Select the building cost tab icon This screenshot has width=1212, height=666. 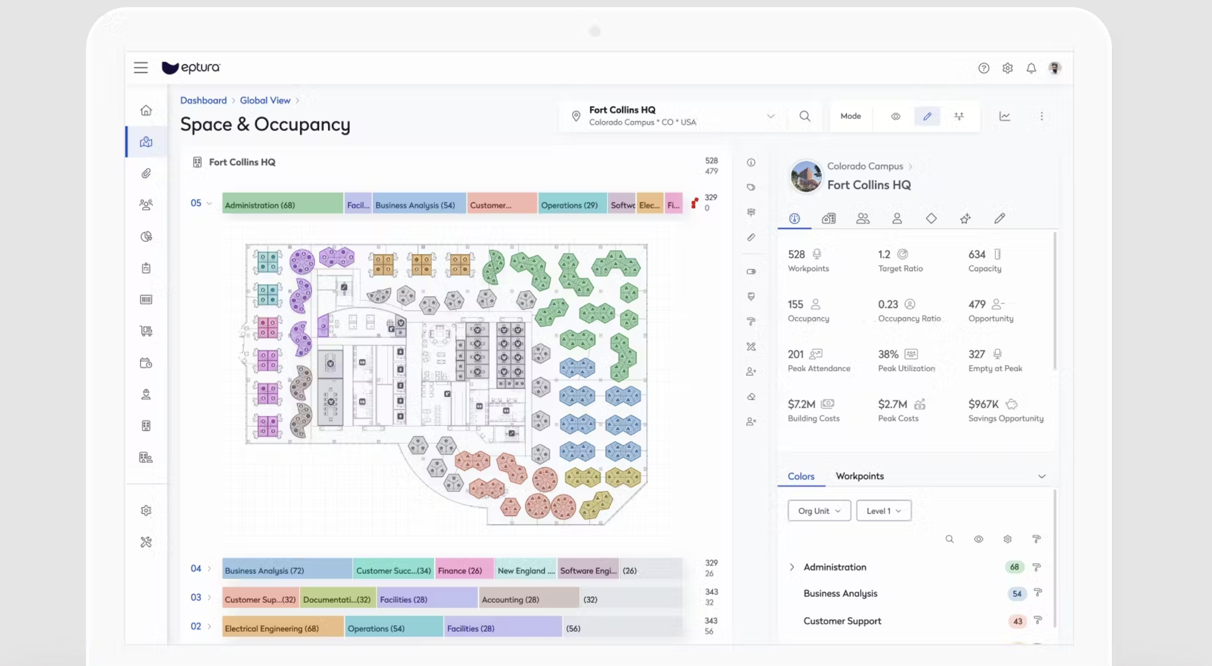click(x=829, y=218)
